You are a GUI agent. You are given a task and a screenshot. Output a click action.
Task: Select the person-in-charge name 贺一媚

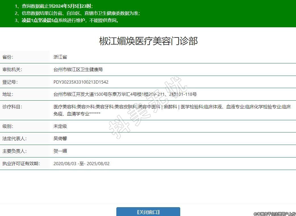coord(60,151)
